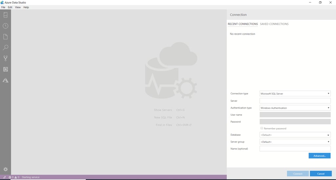This screenshot has height=180, width=336.
Task: Toggle Remember password checkbox
Action: coord(262,128)
